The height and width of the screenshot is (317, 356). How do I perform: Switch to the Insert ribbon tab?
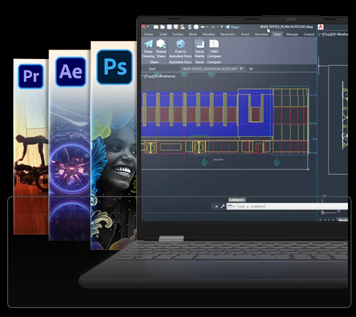245,34
